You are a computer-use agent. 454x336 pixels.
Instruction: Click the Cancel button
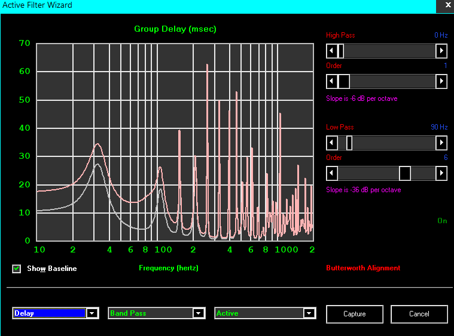419,314
